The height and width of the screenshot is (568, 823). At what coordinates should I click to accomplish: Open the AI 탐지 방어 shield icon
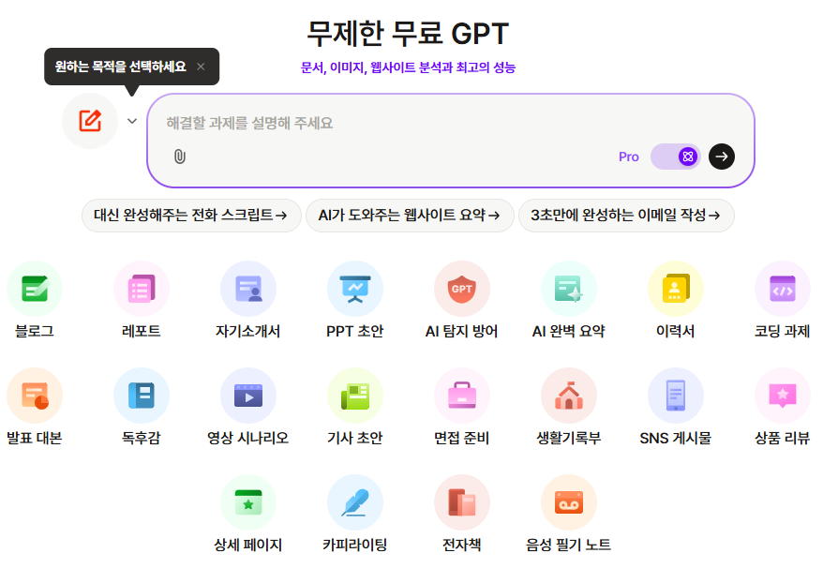(x=462, y=289)
